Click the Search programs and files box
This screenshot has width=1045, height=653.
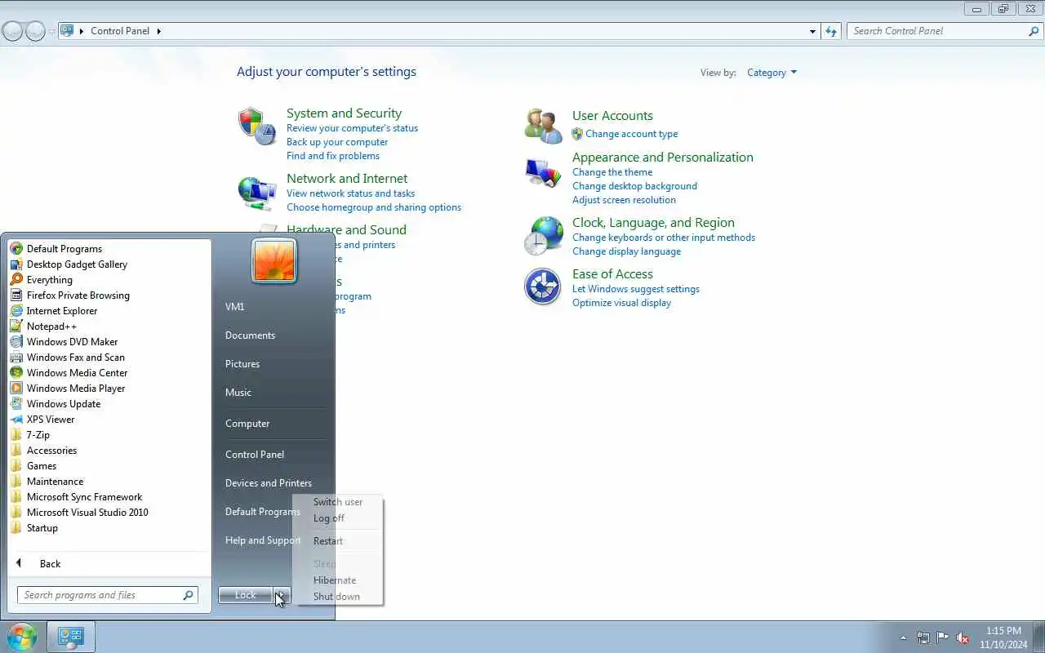(108, 595)
